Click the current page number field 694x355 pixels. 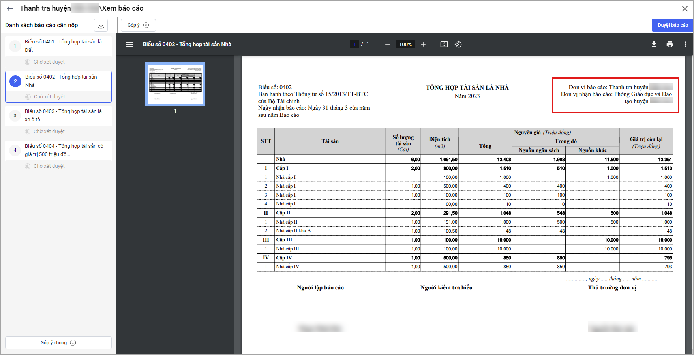(354, 44)
